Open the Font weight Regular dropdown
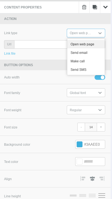Image resolution: width=112 pixels, height=199 pixels. [x=86, y=110]
